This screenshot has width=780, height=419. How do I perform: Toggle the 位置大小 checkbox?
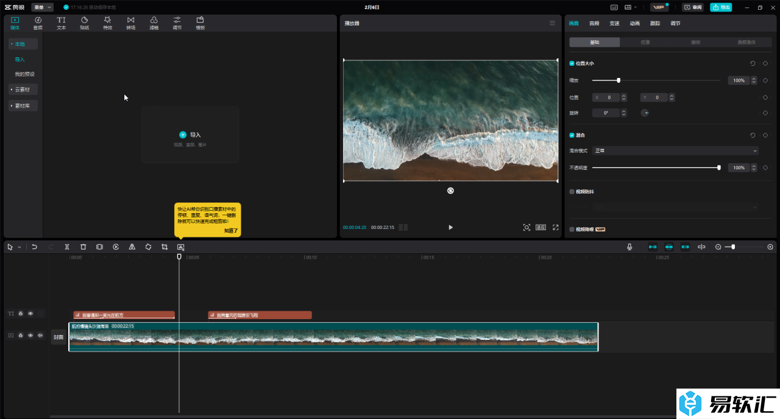[x=572, y=63]
